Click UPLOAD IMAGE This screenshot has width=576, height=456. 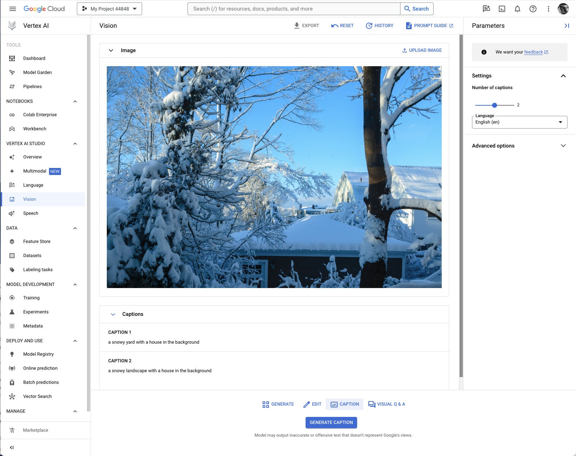coord(422,50)
